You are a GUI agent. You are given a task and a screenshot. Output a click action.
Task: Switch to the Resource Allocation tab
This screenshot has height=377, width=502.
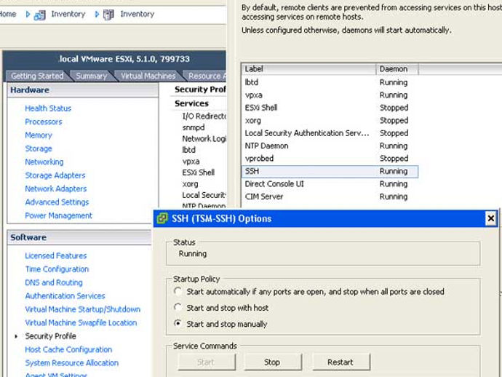point(207,76)
